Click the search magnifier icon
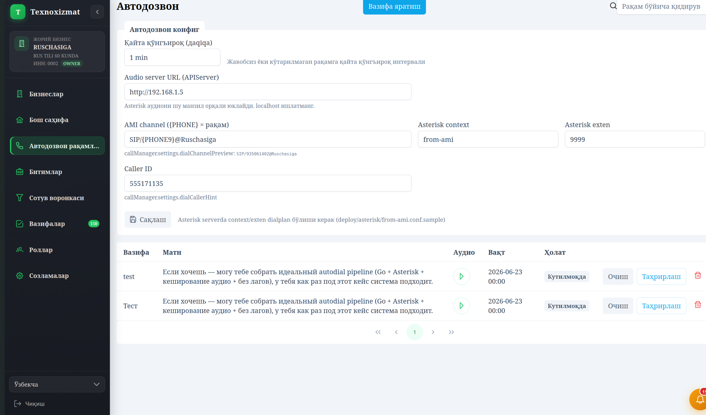The height and width of the screenshot is (415, 706). (613, 6)
